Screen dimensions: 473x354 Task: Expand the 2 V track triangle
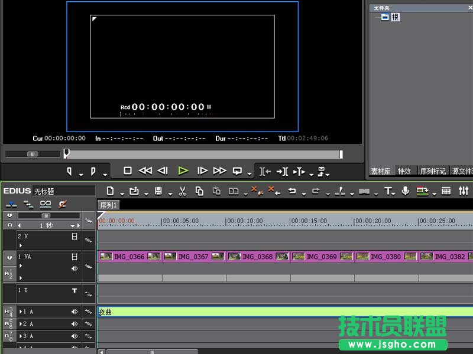[21, 245]
